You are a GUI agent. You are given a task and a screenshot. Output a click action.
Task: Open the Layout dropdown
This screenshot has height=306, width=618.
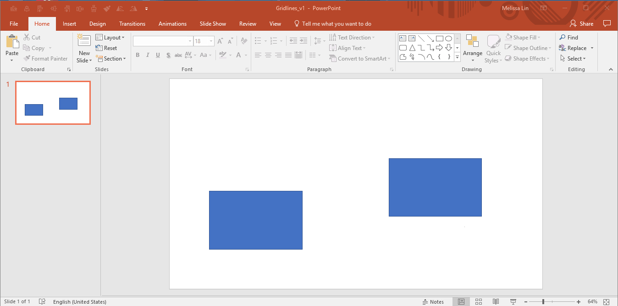click(111, 37)
